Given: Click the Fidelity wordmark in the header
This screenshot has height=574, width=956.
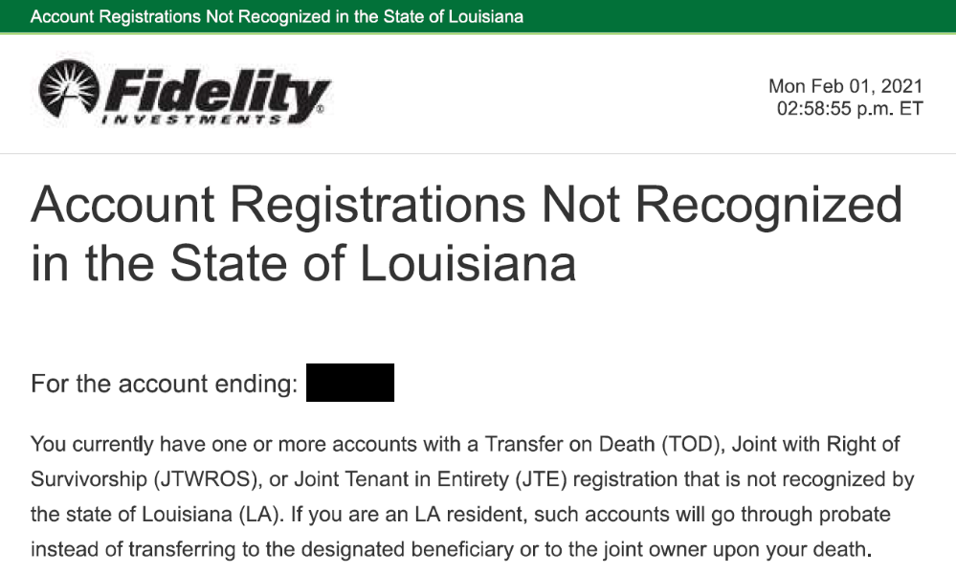Looking at the screenshot, I should click(x=215, y=90).
